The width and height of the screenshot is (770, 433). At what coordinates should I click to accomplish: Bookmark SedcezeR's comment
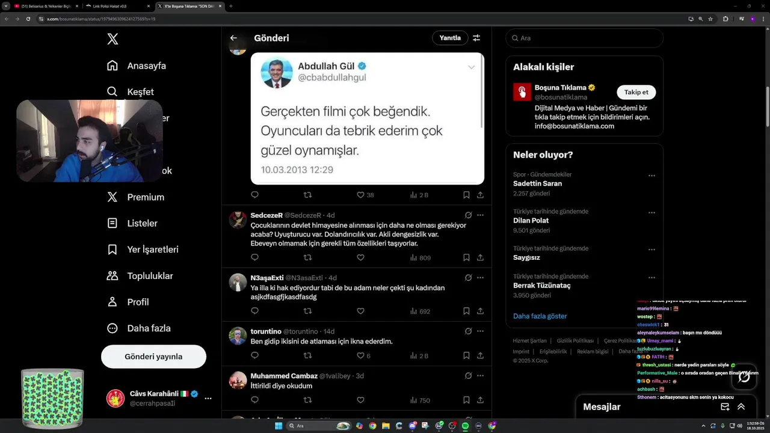pyautogui.click(x=466, y=257)
